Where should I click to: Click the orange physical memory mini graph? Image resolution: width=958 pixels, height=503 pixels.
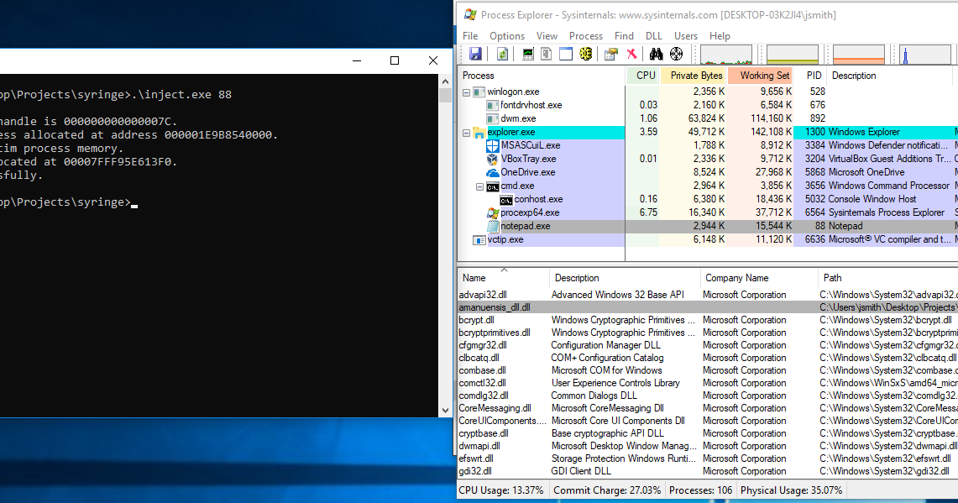click(858, 55)
